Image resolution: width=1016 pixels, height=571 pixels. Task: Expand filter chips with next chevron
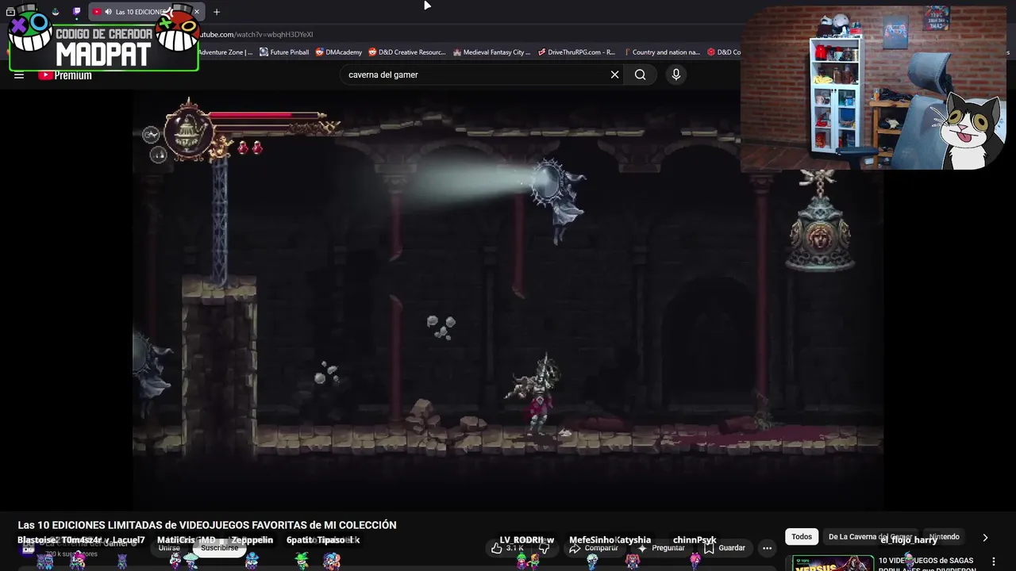coord(985,537)
